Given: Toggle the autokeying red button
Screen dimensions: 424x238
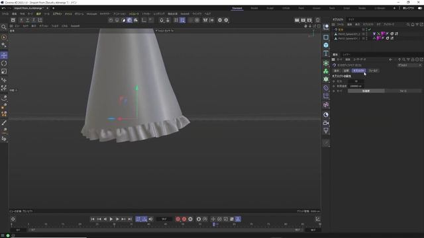Looking at the screenshot, I should [x=184, y=219].
